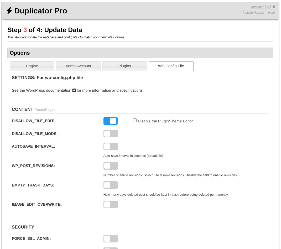This screenshot has height=249, width=281.
Task: Select the WP-Config File tab
Action: [171, 66]
